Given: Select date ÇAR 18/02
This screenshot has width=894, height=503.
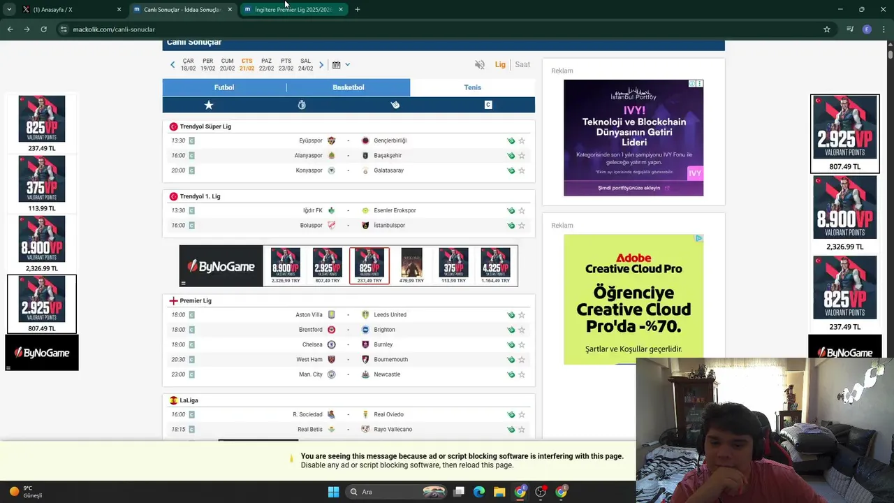Looking at the screenshot, I should tap(189, 65).
